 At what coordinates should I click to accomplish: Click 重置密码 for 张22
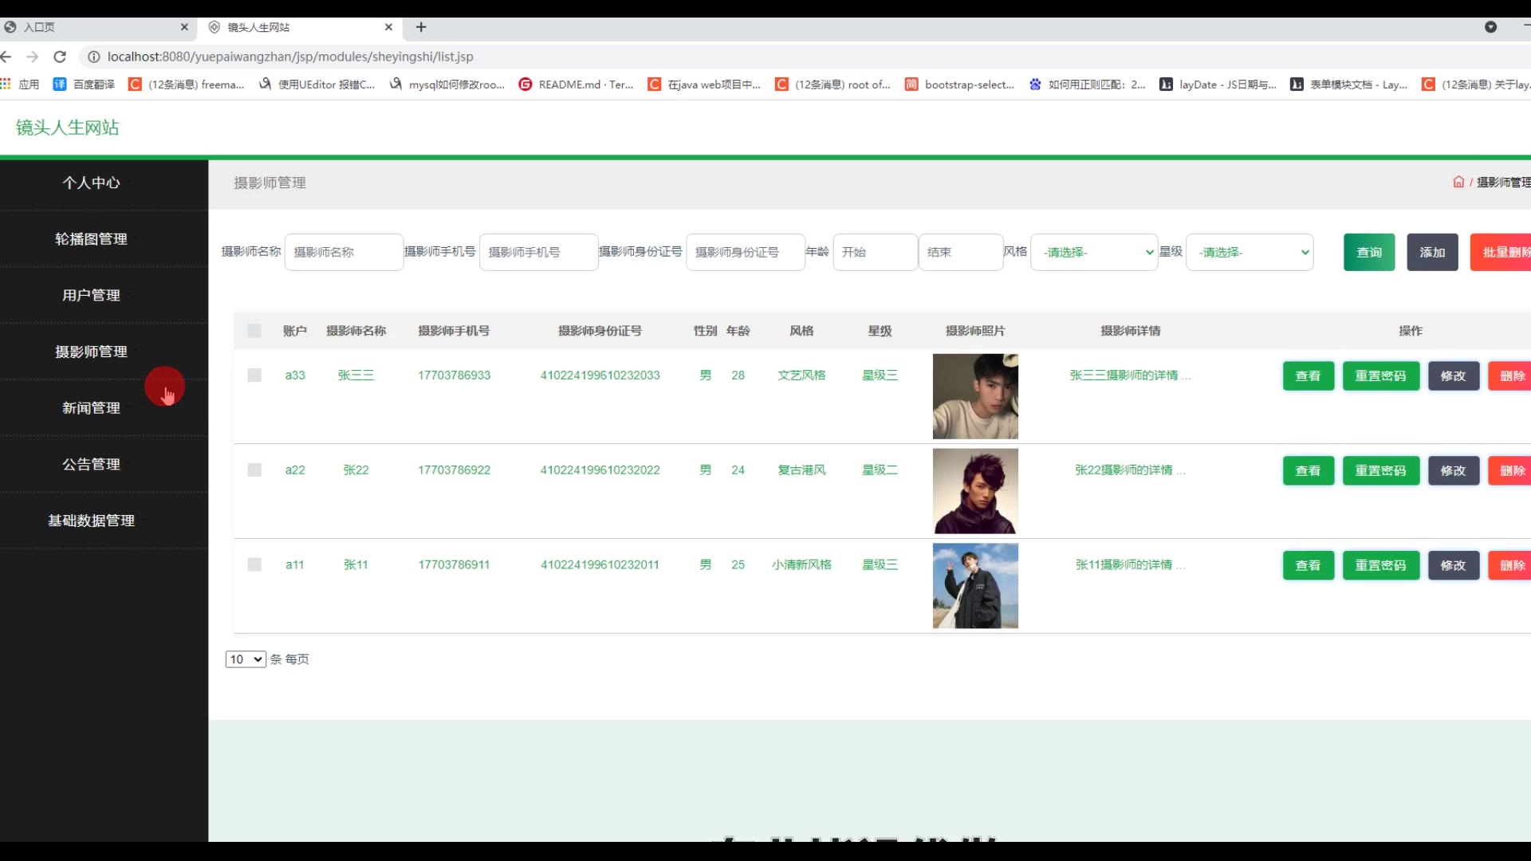coord(1380,470)
